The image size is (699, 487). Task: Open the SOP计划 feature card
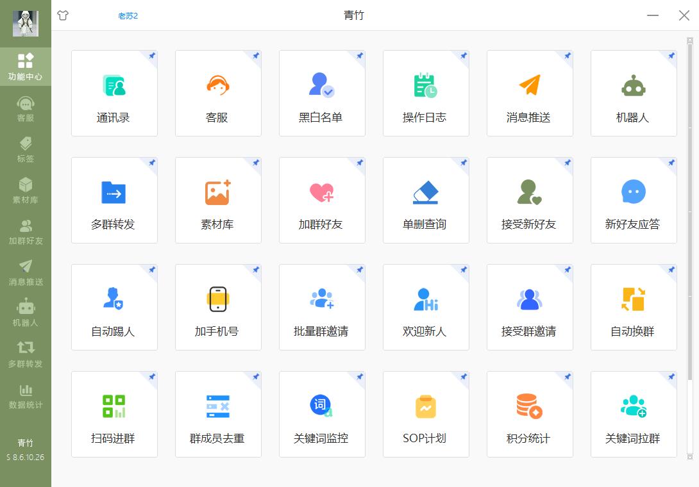[426, 414]
